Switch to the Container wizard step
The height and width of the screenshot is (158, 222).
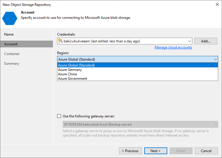pos(12,54)
